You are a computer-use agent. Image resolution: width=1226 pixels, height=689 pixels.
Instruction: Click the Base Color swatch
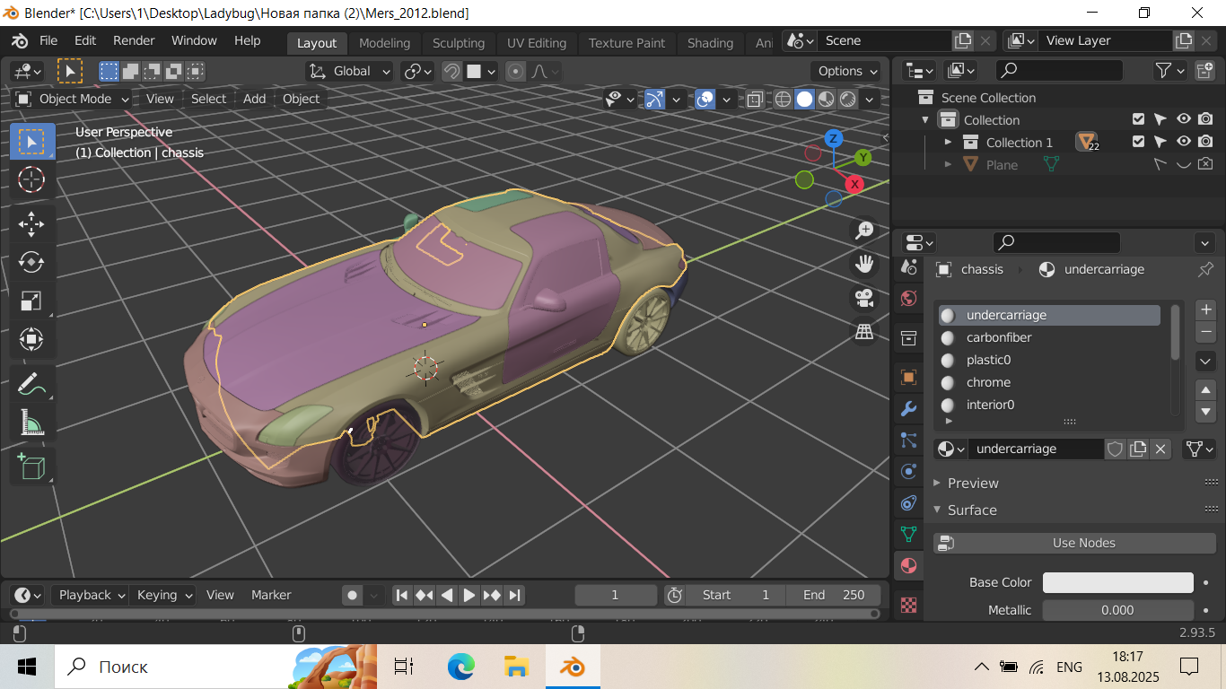(x=1117, y=582)
